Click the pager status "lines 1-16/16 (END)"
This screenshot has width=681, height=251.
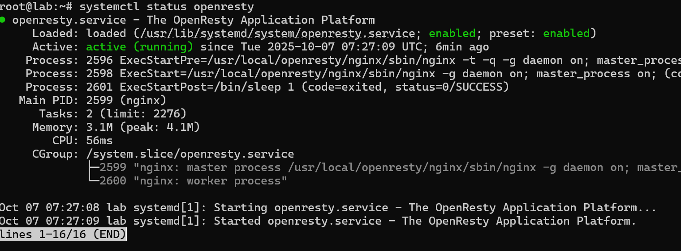coord(63,234)
